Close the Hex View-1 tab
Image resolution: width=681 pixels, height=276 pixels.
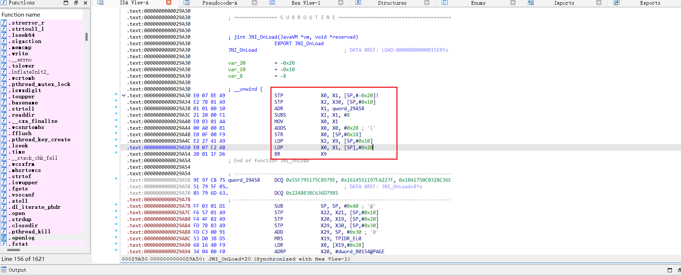[x=341, y=3]
